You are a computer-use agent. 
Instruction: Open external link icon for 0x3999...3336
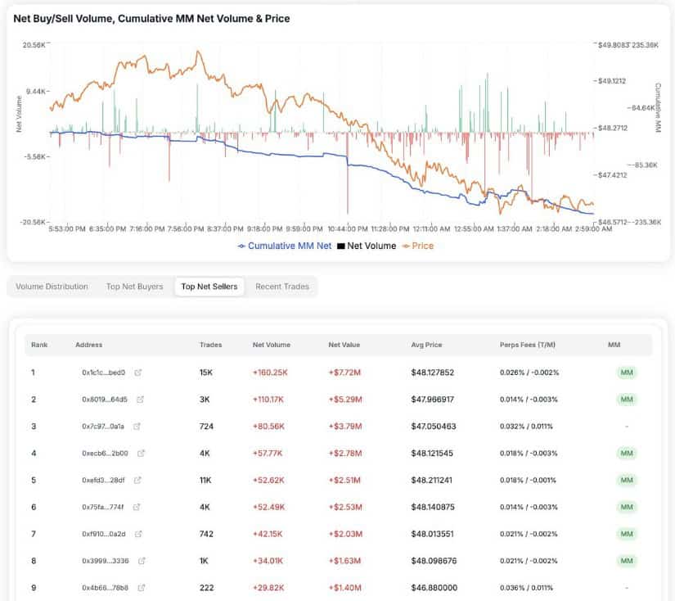click(x=142, y=561)
